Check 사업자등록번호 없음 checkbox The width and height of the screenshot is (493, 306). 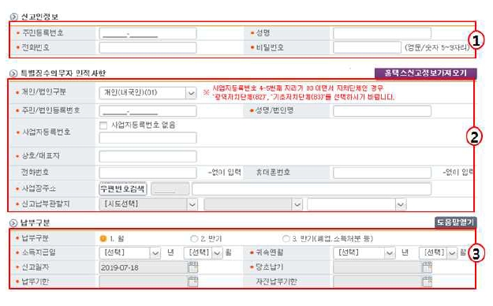tap(103, 125)
